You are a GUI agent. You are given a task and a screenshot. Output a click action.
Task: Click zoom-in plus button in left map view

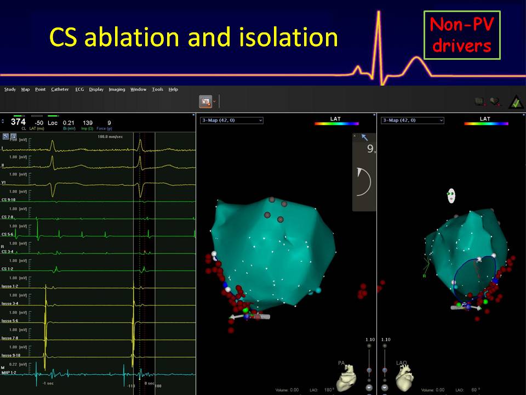pos(369,346)
